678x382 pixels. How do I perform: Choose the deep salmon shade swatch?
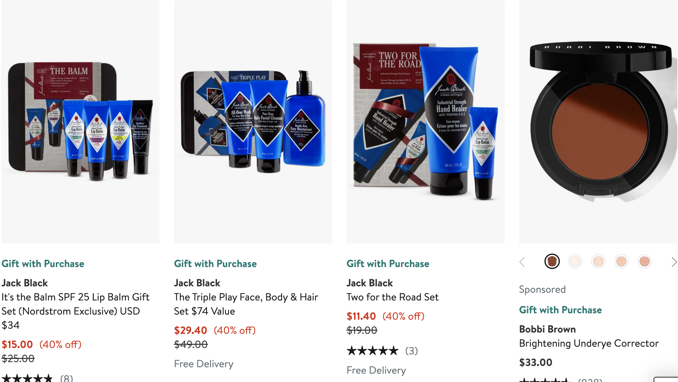pyautogui.click(x=645, y=261)
